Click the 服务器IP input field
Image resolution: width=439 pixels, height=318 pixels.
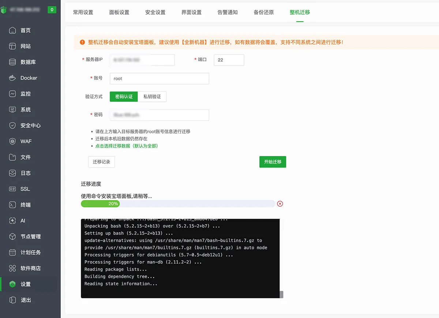pyautogui.click(x=142, y=60)
